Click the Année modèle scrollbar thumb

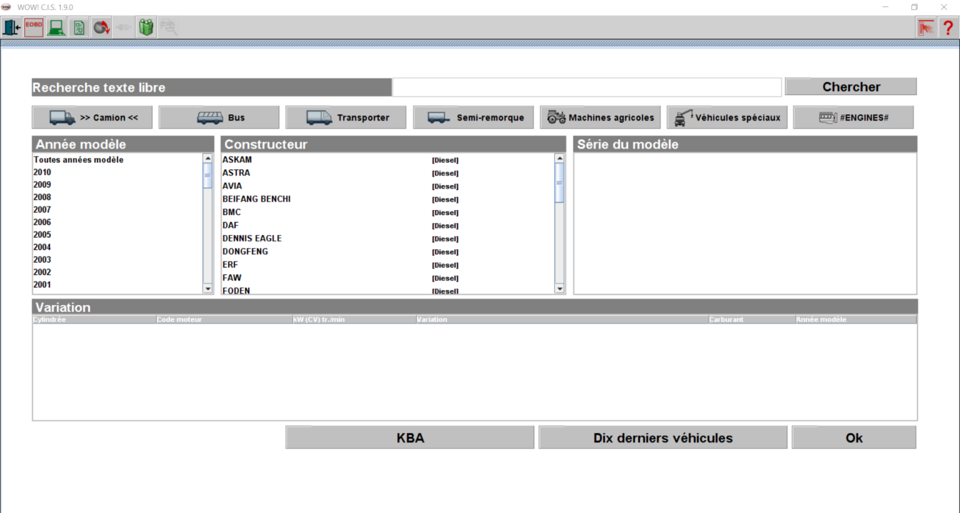[208, 176]
